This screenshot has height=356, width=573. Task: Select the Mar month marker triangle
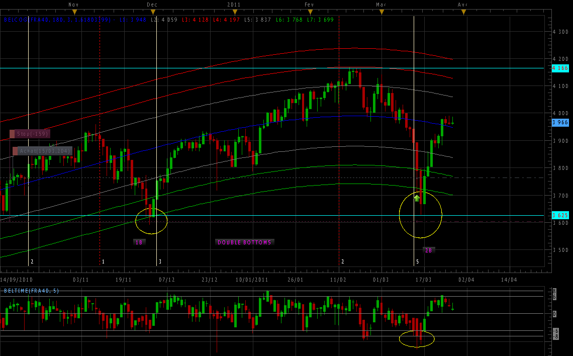381,12
